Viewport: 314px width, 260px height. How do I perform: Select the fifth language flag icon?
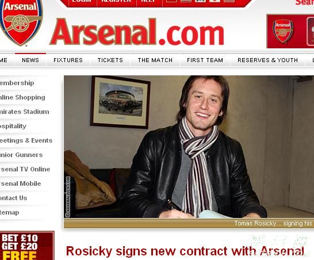[229, 1]
